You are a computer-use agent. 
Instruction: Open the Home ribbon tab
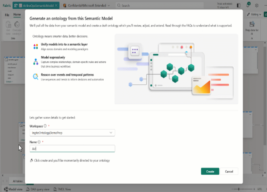pos(17,15)
